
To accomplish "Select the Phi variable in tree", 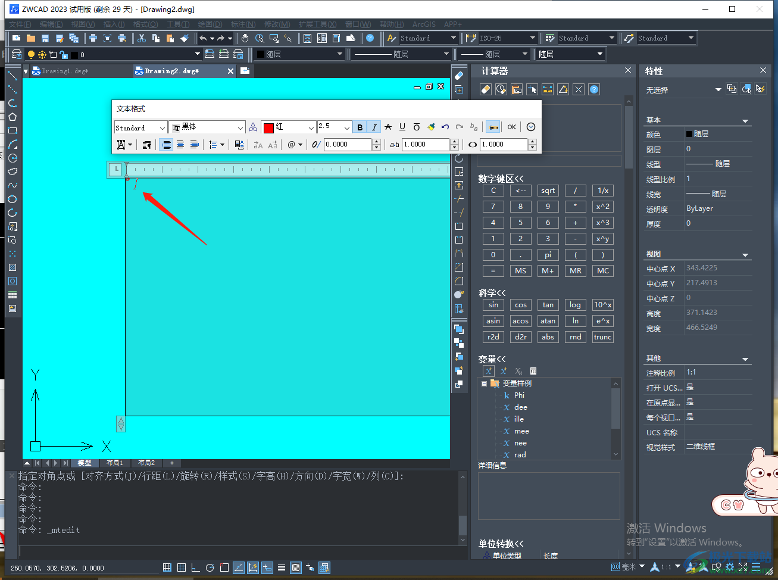I will tap(519, 395).
